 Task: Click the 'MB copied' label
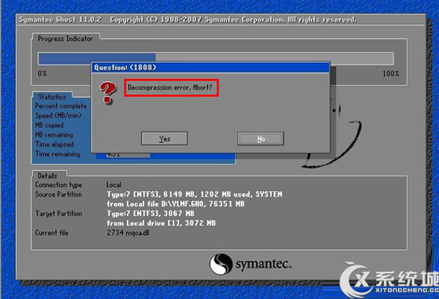tap(49, 125)
